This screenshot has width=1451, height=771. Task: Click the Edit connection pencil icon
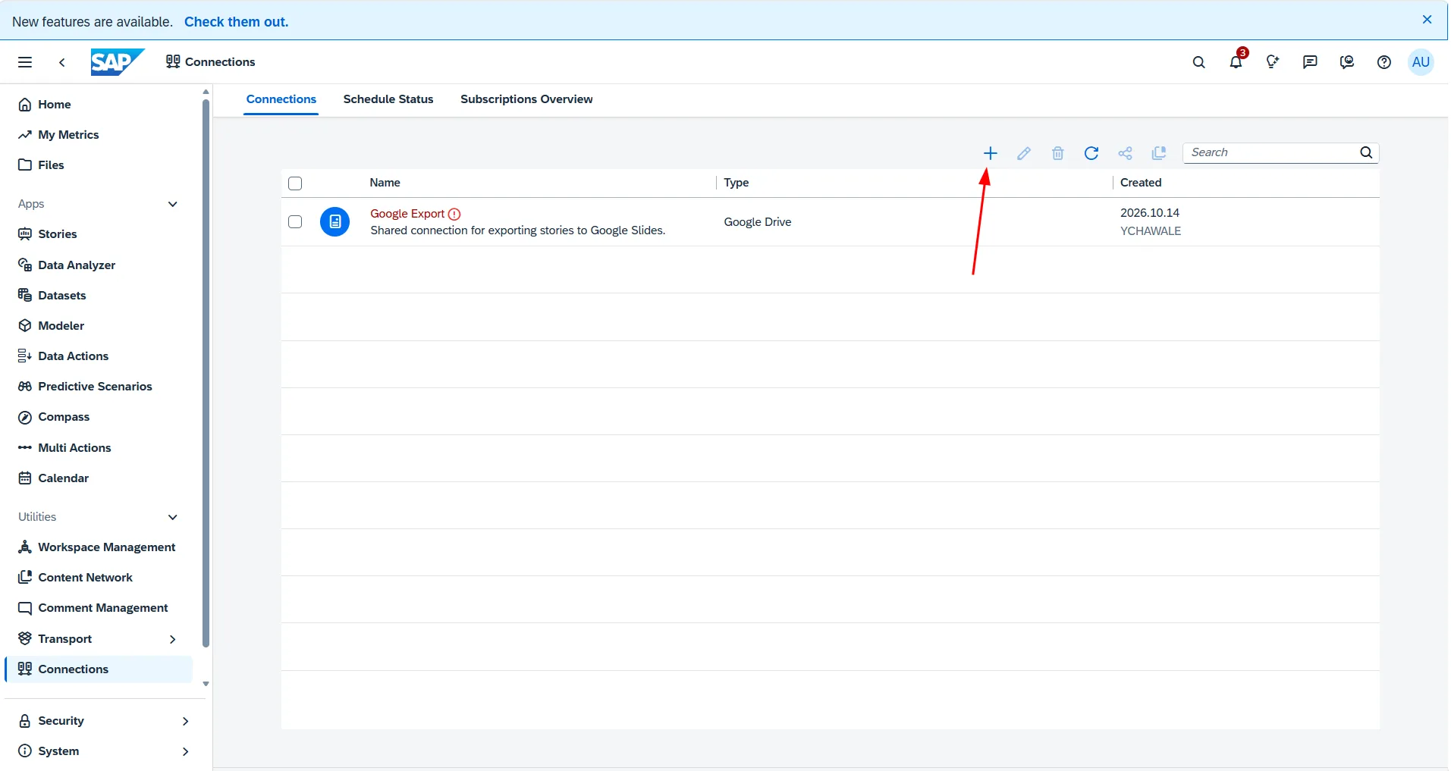(x=1024, y=153)
